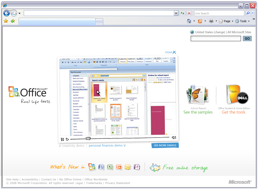
Task: Click the Legal footer link
Action: pyautogui.click(x=79, y=183)
